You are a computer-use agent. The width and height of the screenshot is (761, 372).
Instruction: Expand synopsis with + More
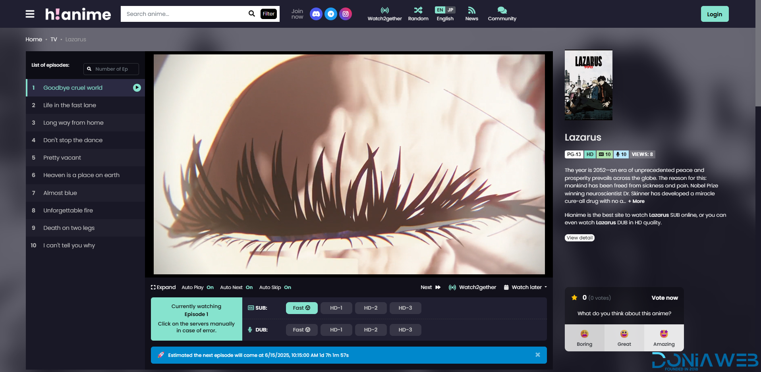[636, 201]
